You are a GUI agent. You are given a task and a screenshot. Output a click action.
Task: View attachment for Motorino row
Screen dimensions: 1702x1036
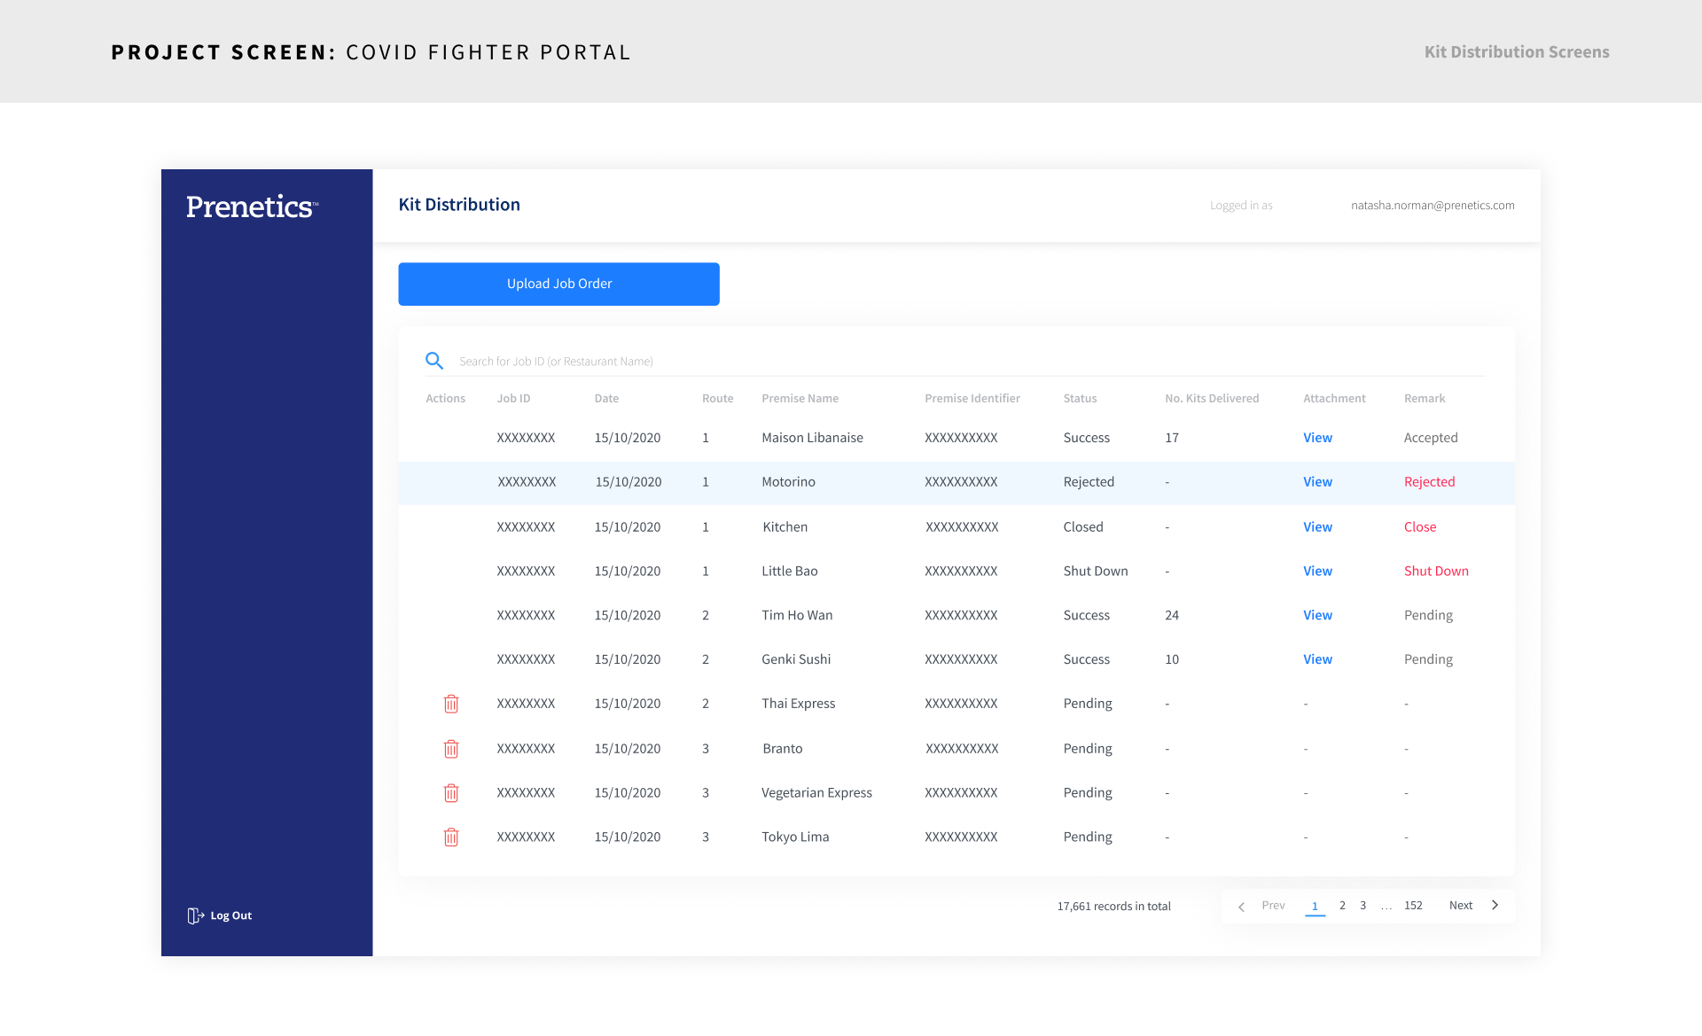(1317, 482)
